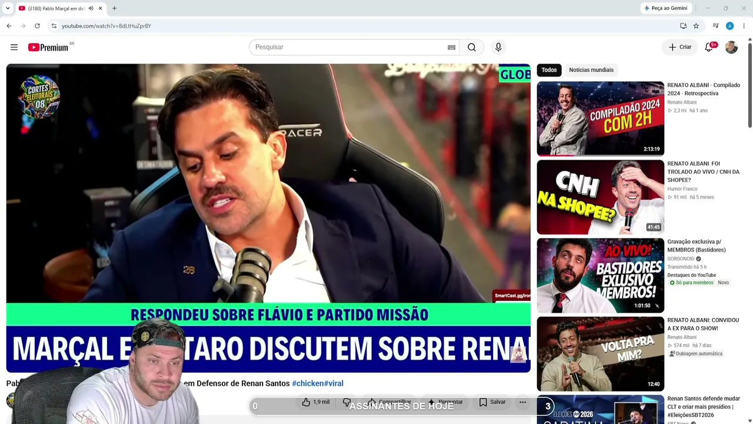753x424 pixels.
Task: Click the search magnifier button
Action: [x=472, y=47]
